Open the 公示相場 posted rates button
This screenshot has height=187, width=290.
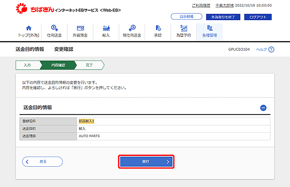tap(187, 16)
